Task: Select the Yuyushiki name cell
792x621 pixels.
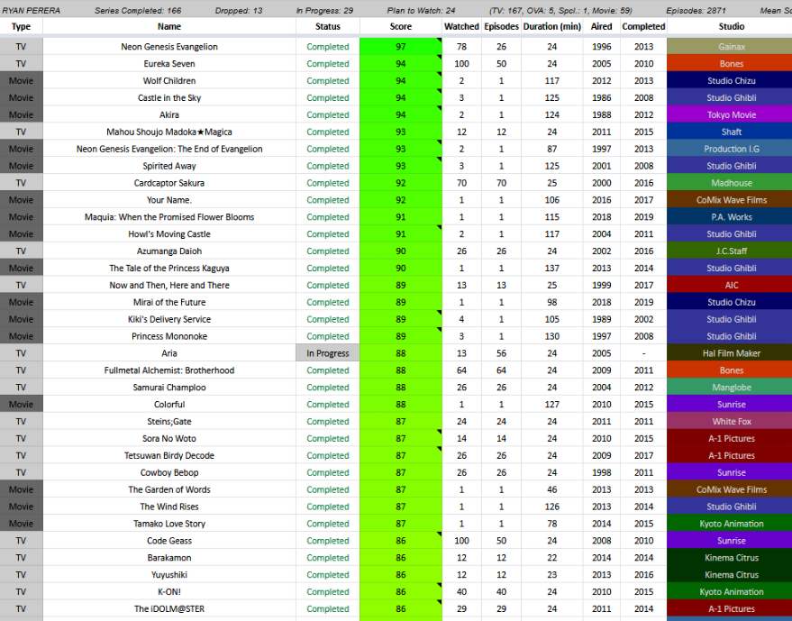Action: (x=169, y=575)
